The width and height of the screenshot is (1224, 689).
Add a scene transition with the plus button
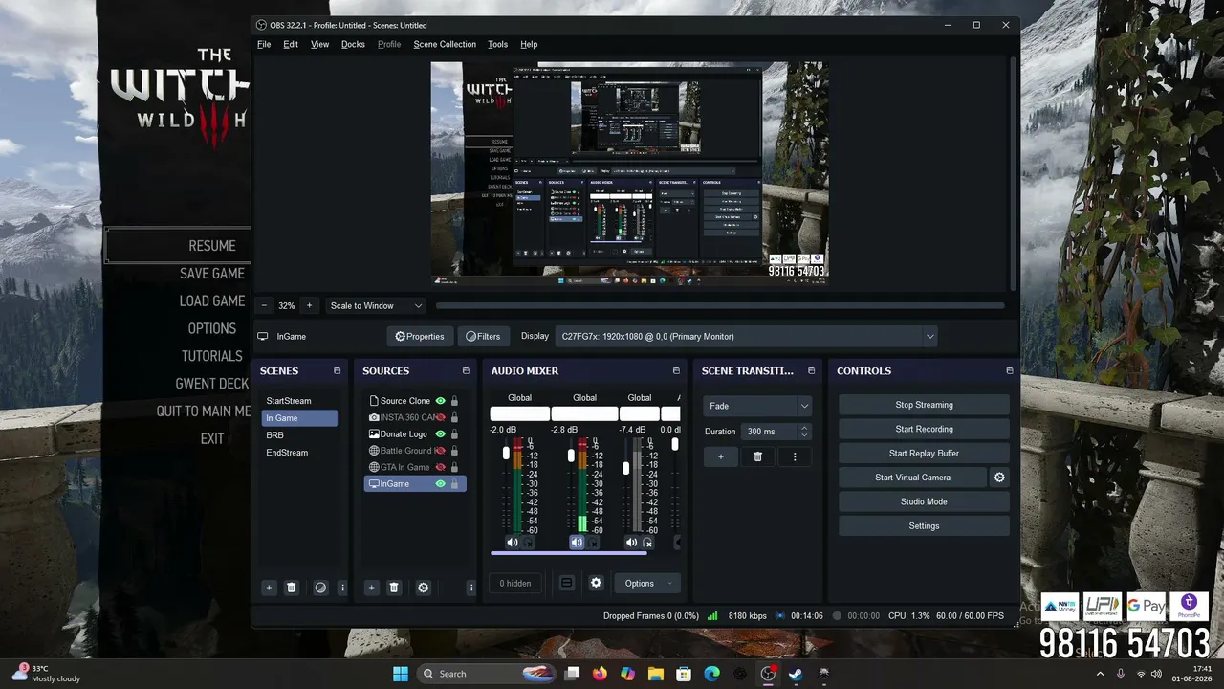click(721, 456)
